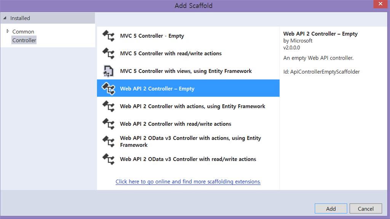Click icon for MVC 5 Controller with views
390x219 pixels.
pyautogui.click(x=109, y=71)
